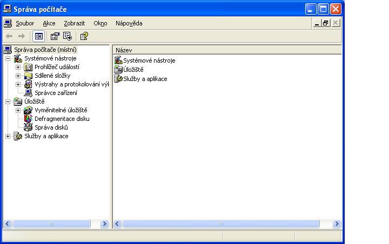Toggle the Show/Hide console tree button
The image size is (389, 244).
(x=39, y=37)
